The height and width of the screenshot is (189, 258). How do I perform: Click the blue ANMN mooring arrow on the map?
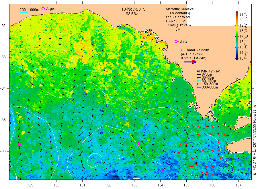pyautogui.click(x=212, y=159)
